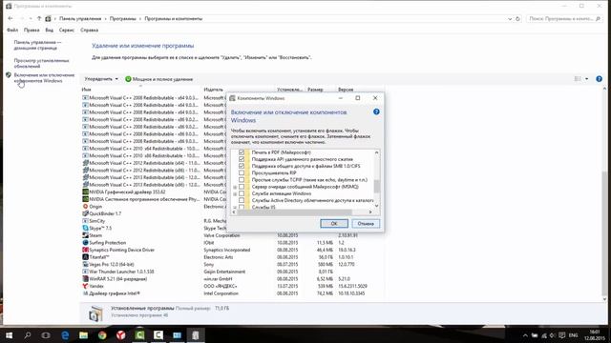Click the Yandex icon in programs list
Viewport: 611px width, 343px height.
85,286
